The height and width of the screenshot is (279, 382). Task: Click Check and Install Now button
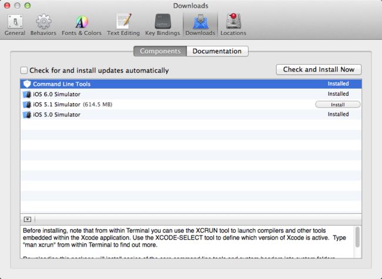(319, 70)
